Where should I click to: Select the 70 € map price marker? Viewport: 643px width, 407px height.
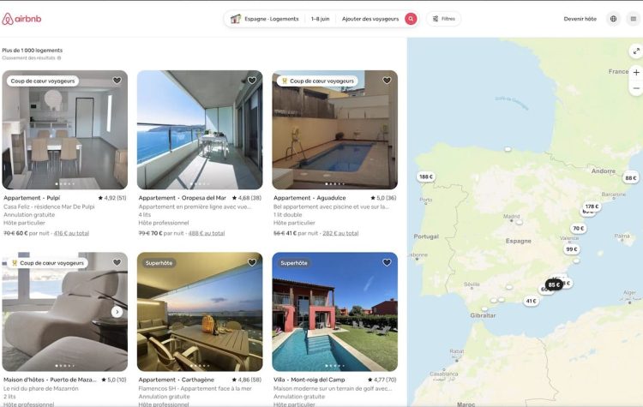pos(578,228)
